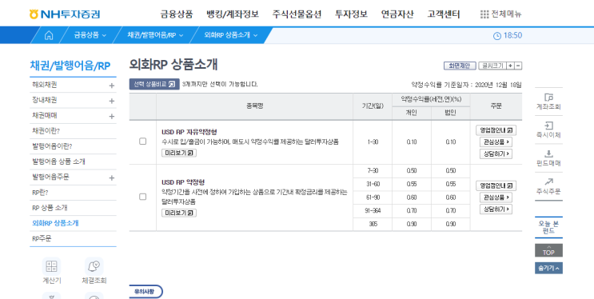Open the 계산기 calculator icon

pos(51,266)
